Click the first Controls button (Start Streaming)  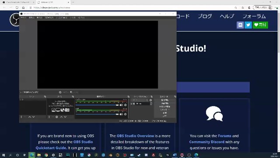pyautogui.click(x=164, y=100)
